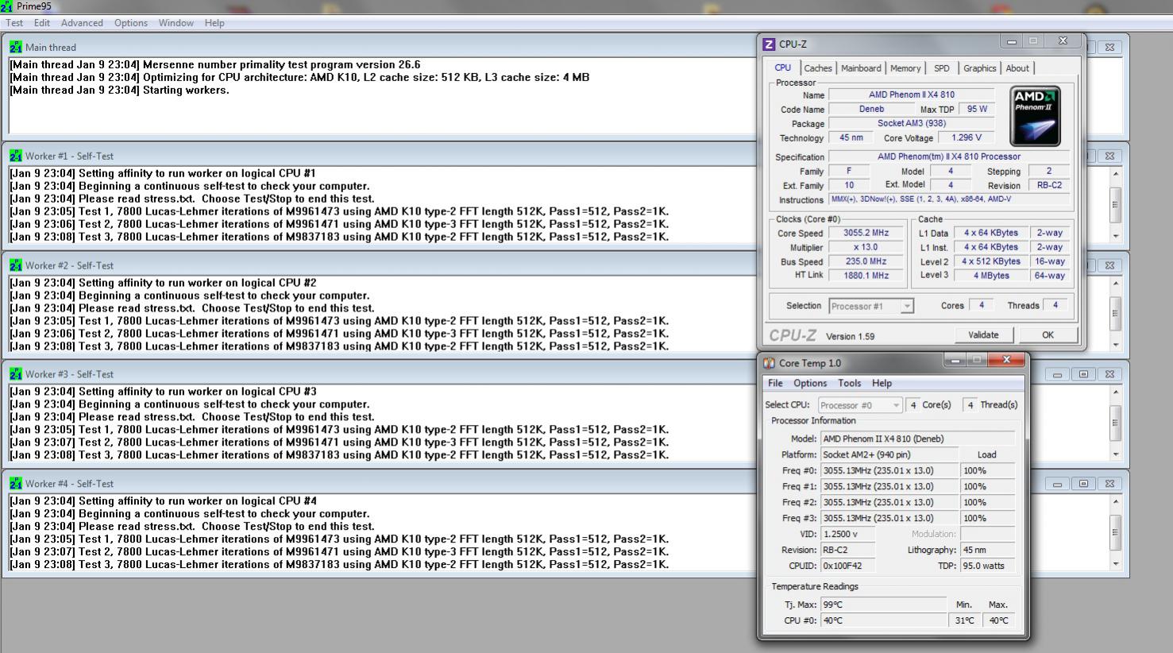Screen dimensions: 1173x653
Task: Click scroll down arrow in Worker #4 pane
Action: pos(1116,564)
